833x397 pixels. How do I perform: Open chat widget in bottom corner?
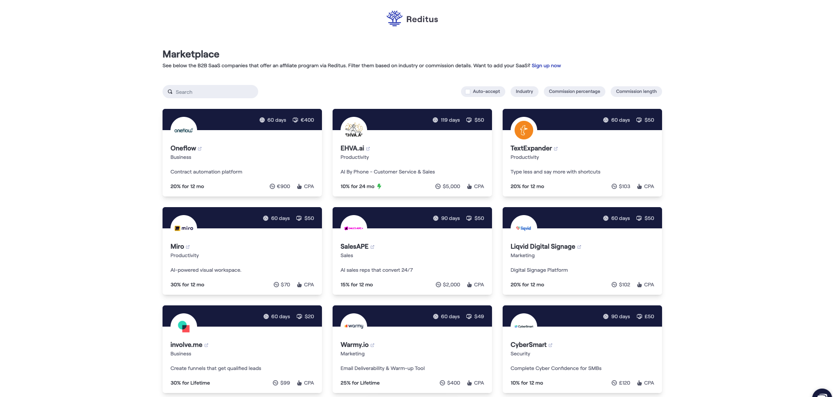coord(822,393)
